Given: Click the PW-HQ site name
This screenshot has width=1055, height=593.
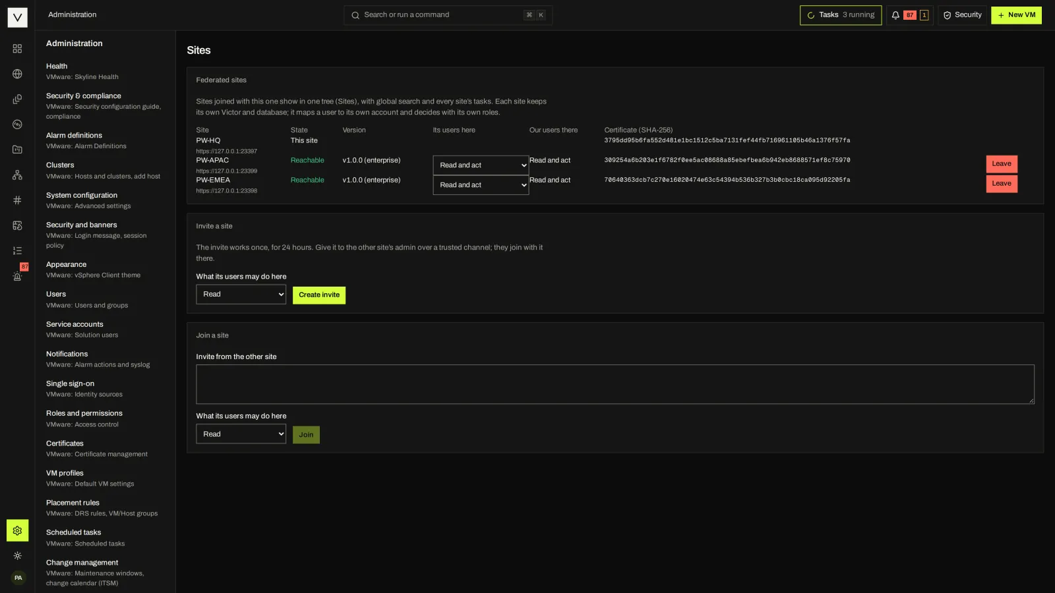Looking at the screenshot, I should point(208,140).
